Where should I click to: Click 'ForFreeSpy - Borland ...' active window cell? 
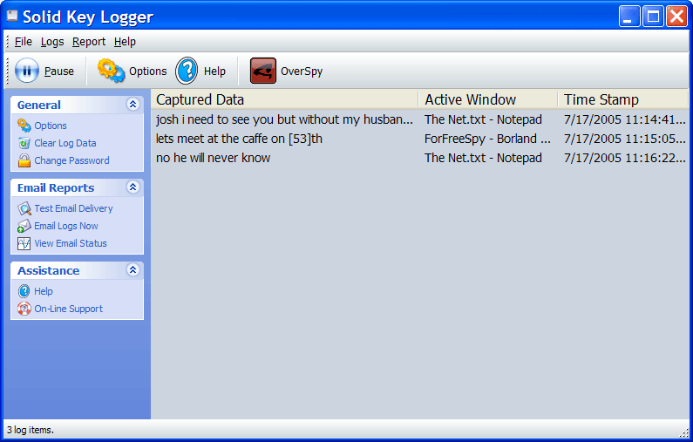(487, 139)
